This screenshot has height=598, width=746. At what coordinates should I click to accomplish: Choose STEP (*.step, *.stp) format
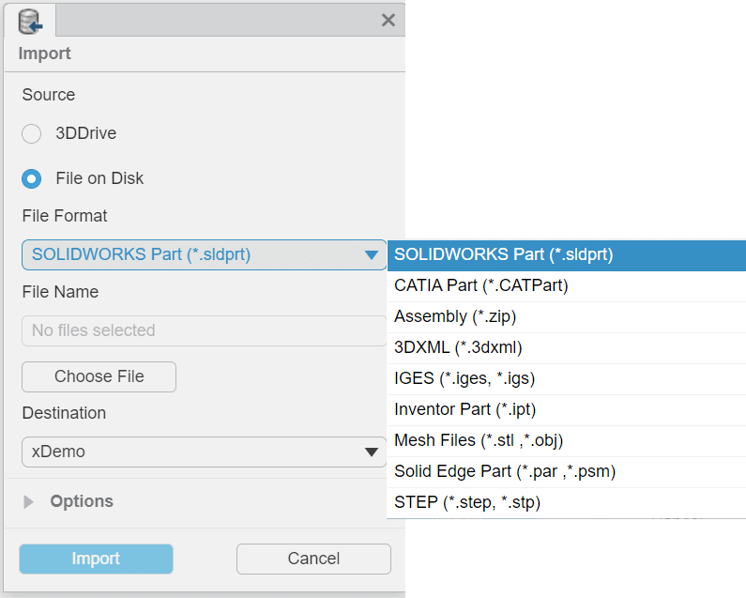click(x=566, y=502)
